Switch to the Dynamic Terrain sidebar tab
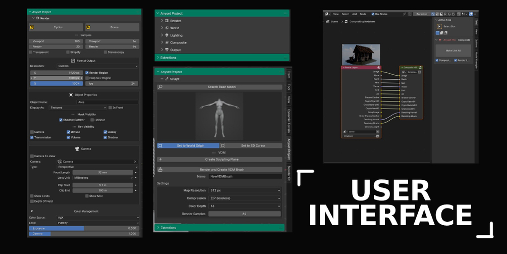507x254 pixels. point(289,121)
